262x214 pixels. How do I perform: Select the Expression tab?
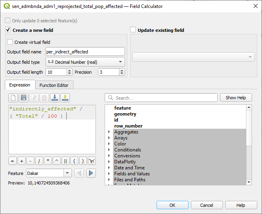20,85
